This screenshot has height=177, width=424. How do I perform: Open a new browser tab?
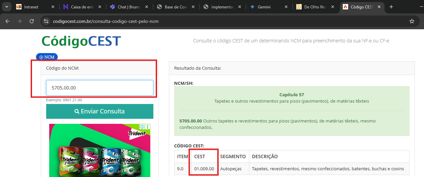[x=391, y=7]
